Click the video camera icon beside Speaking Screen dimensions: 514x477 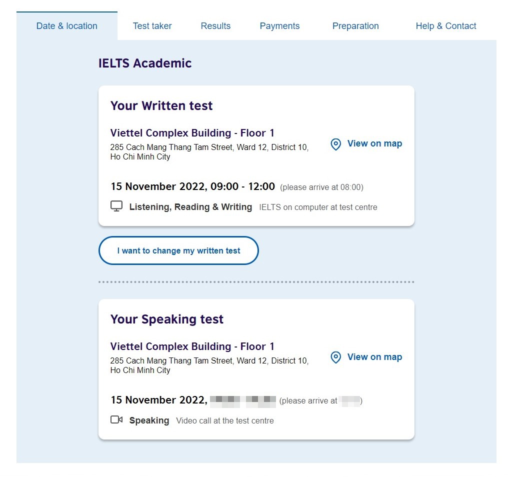pos(116,420)
